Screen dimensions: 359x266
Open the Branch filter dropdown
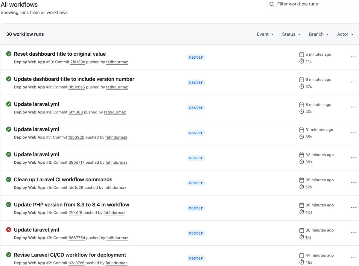pyautogui.click(x=319, y=34)
